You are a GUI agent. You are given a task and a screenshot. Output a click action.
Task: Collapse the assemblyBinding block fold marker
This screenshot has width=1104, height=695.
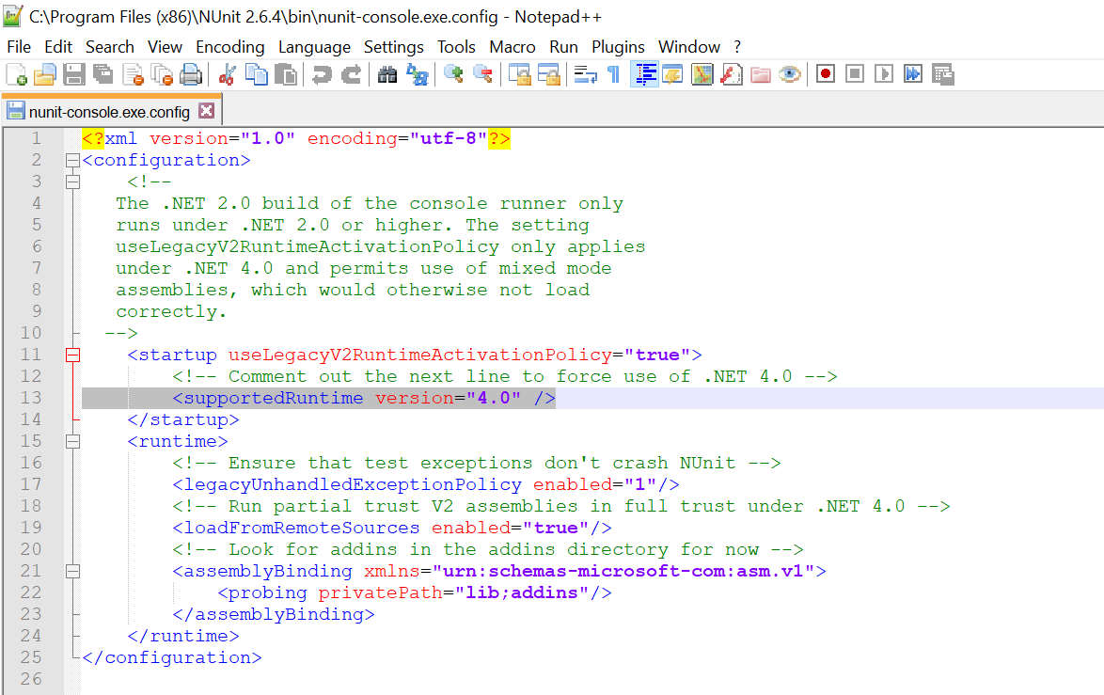72,571
